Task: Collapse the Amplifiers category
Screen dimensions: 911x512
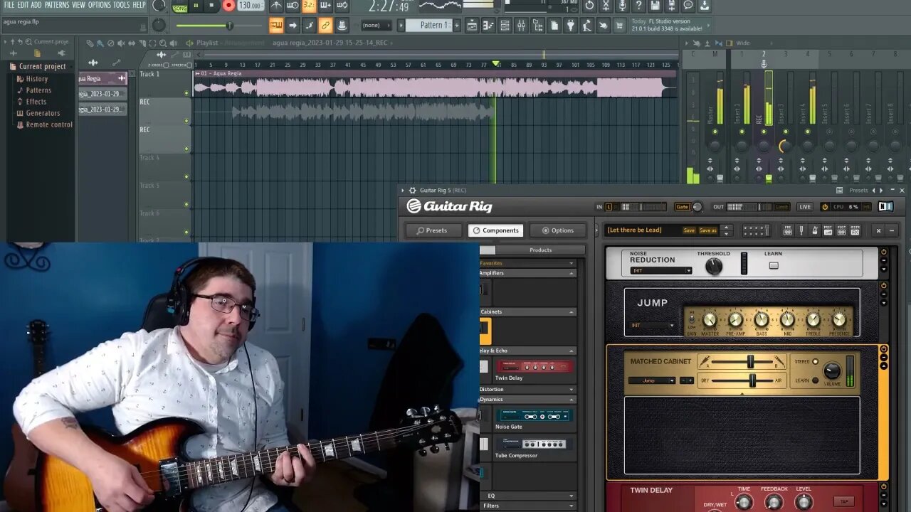Action: [527, 273]
